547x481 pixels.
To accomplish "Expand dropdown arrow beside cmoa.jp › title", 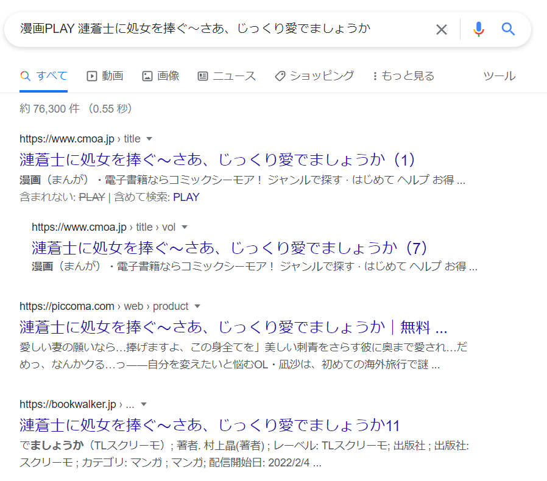I will [x=149, y=139].
